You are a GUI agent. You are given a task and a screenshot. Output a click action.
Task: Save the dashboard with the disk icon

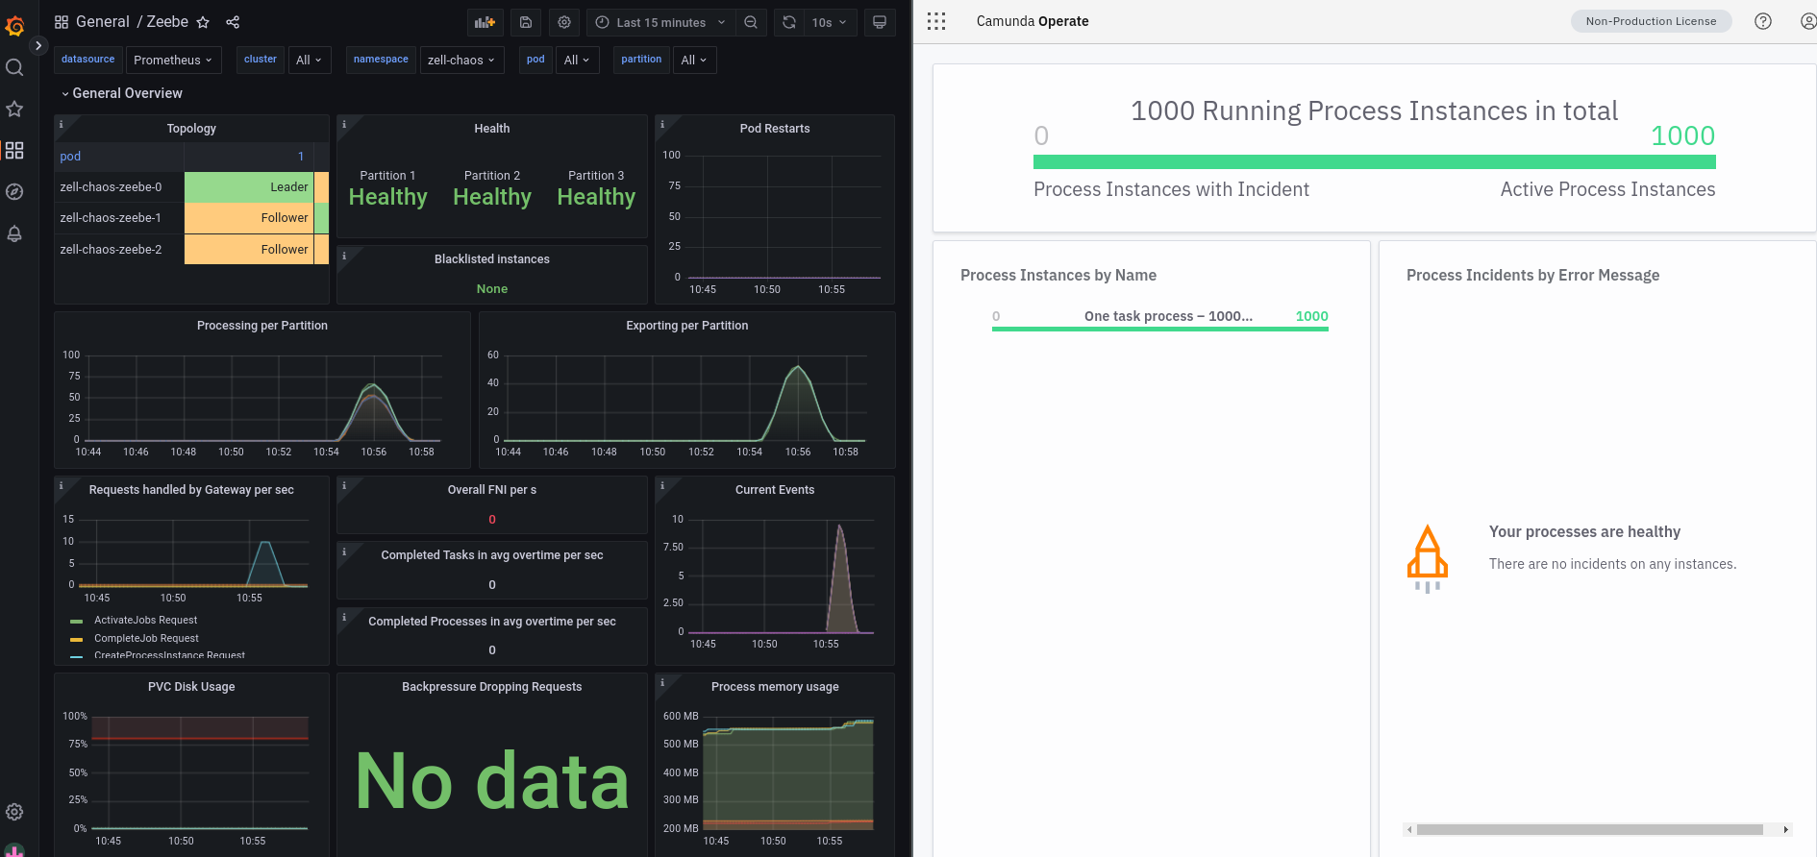[526, 22]
